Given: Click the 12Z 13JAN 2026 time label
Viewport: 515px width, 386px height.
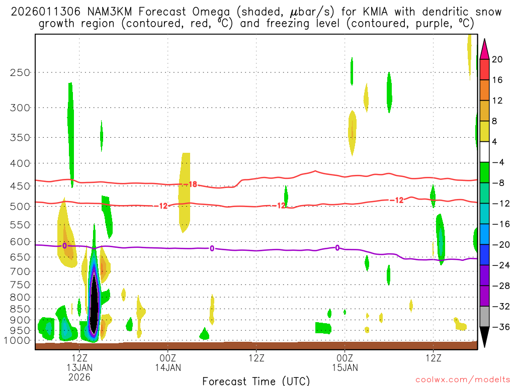Looking at the screenshot, I should (x=79, y=367).
